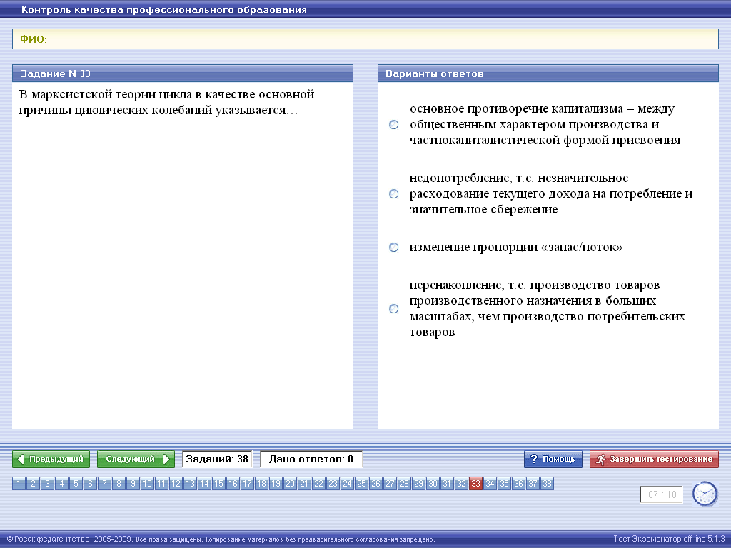Screen dimensions: 731x548
Task: Jump to question 17
Action: [x=247, y=484]
